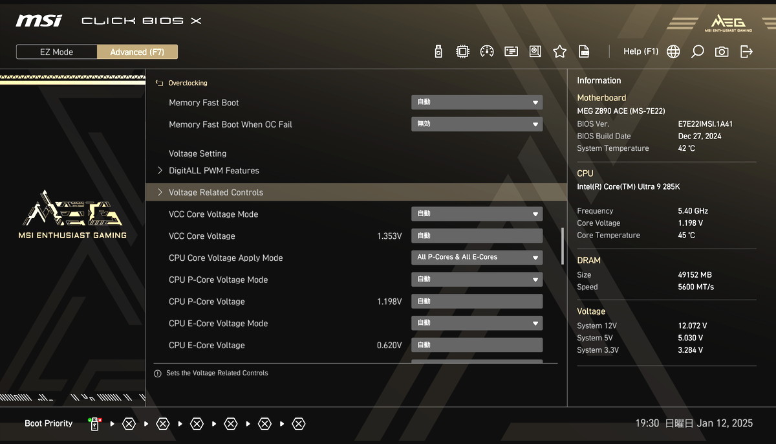The height and width of the screenshot is (444, 776).
Task: Take a screenshot with the camera icon
Action: [722, 52]
